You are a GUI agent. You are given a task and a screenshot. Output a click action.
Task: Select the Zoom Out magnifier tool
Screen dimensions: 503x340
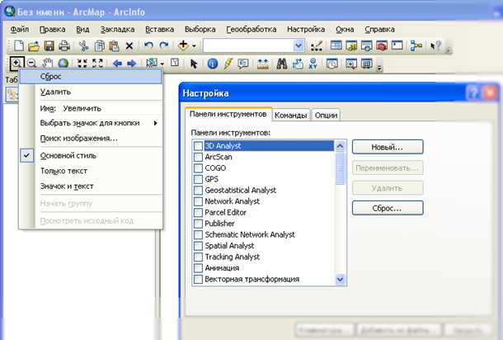[x=31, y=63]
